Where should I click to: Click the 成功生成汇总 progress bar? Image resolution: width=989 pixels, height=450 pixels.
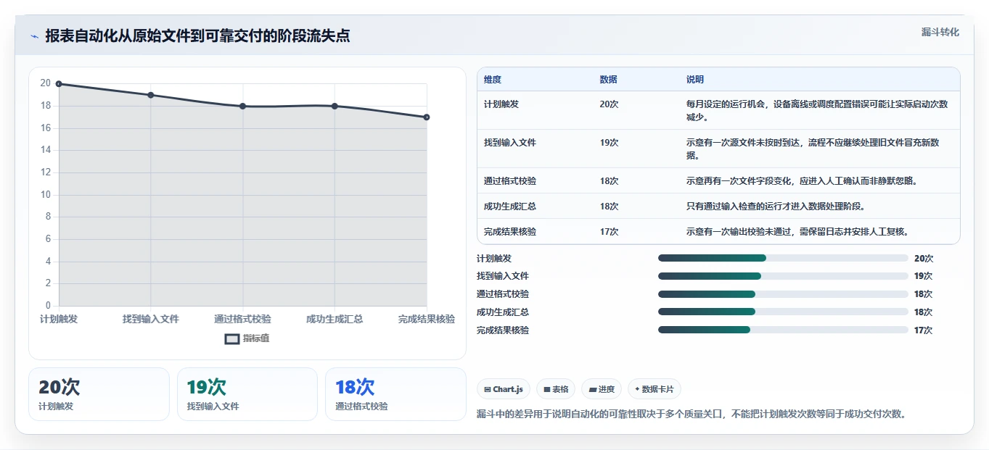pos(783,312)
